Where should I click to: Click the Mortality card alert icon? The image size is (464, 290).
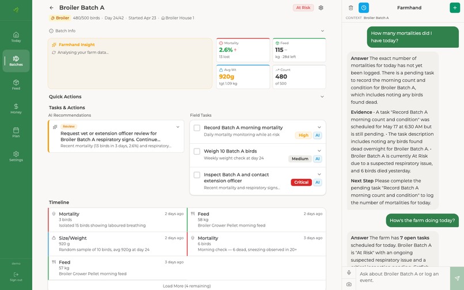click(220, 43)
